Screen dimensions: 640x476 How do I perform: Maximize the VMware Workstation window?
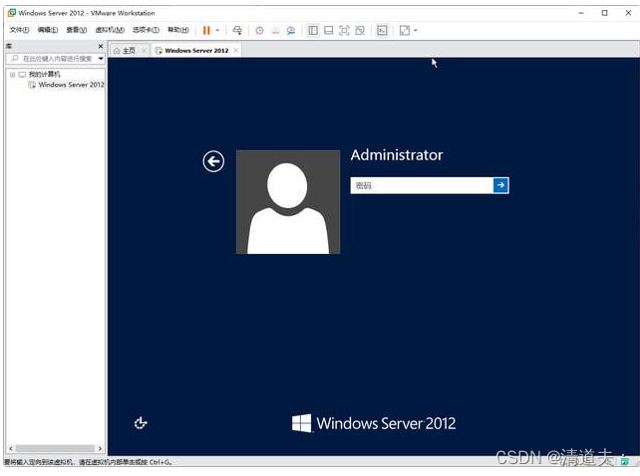pyautogui.click(x=604, y=13)
